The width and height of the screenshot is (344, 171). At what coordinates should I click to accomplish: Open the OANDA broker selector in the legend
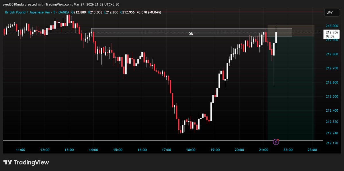[64, 12]
